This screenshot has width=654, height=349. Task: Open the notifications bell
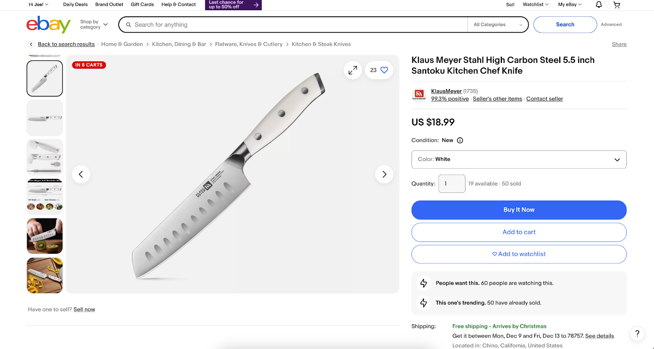(598, 4)
